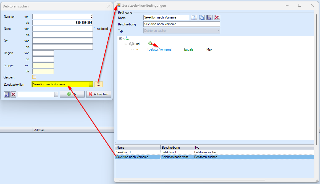This screenshot has height=184, width=320.
Task: Click the Ort von field
Action: (x=62, y=41)
